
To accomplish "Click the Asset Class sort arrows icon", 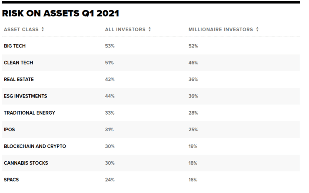I will [43, 30].
